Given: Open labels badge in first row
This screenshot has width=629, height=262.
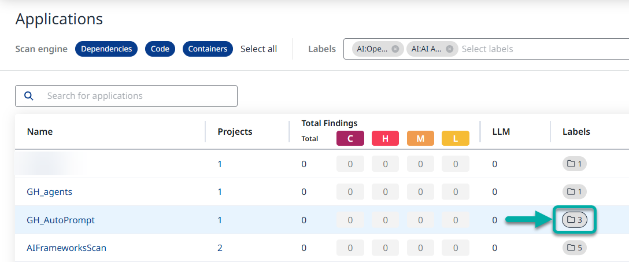Looking at the screenshot, I should [x=574, y=164].
